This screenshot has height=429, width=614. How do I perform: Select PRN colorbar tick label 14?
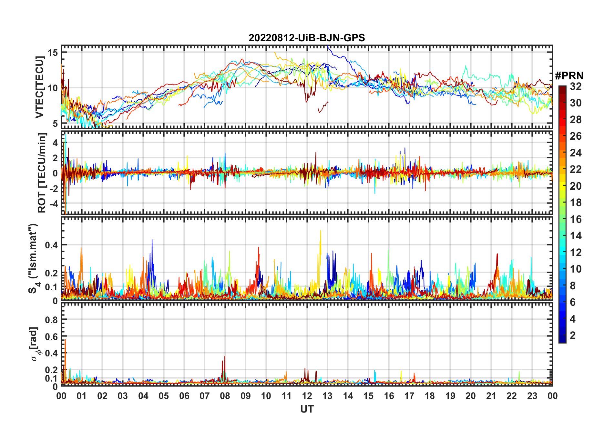(576, 236)
